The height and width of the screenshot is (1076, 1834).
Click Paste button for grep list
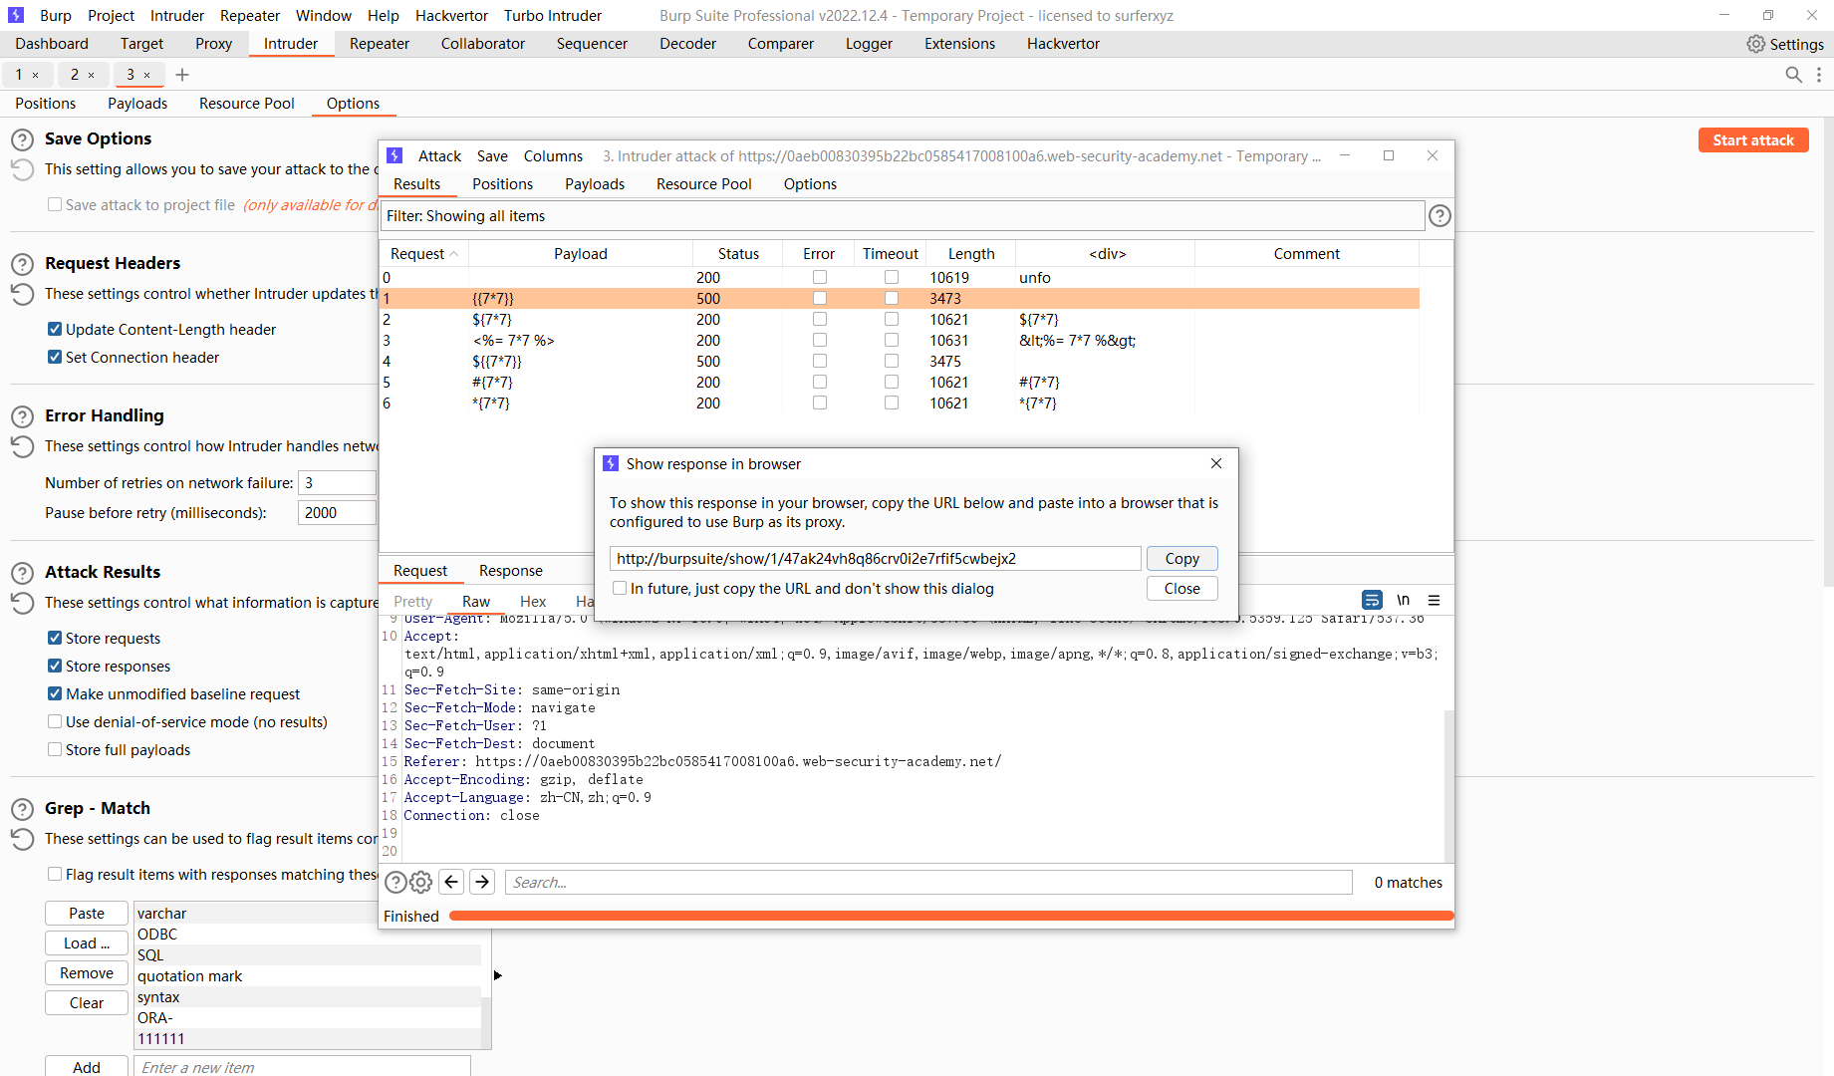coord(87,914)
